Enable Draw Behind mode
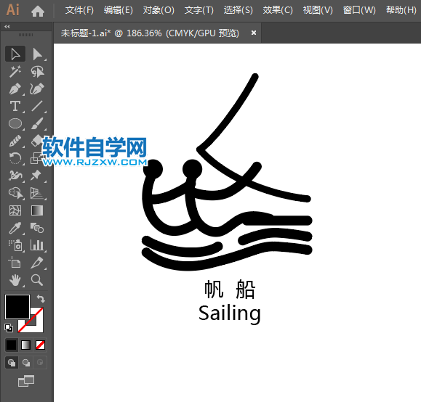This screenshot has width=421, height=402. 26,363
